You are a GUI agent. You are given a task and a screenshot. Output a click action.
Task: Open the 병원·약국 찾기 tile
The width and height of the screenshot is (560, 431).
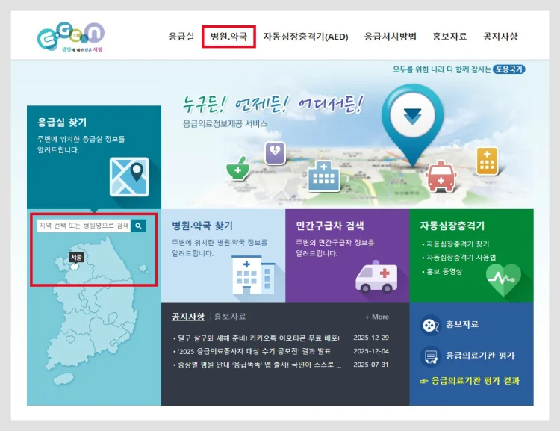point(223,255)
